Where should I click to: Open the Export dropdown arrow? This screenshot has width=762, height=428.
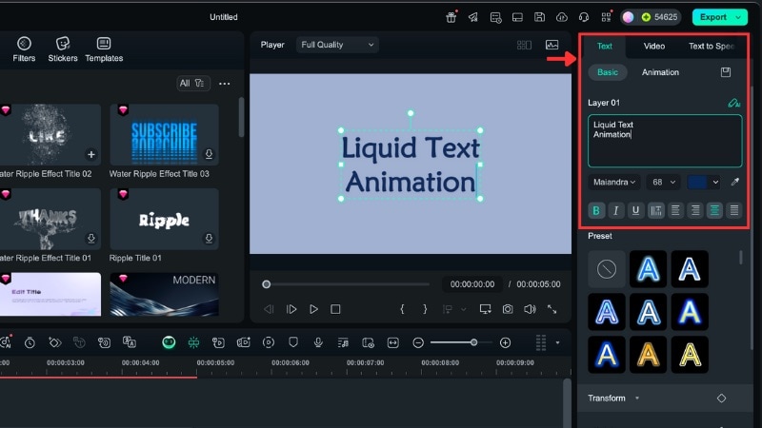(739, 17)
